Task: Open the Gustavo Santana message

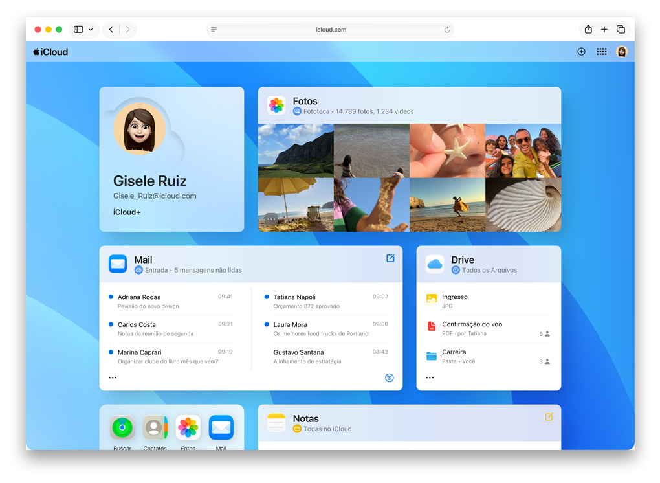Action: [326, 356]
